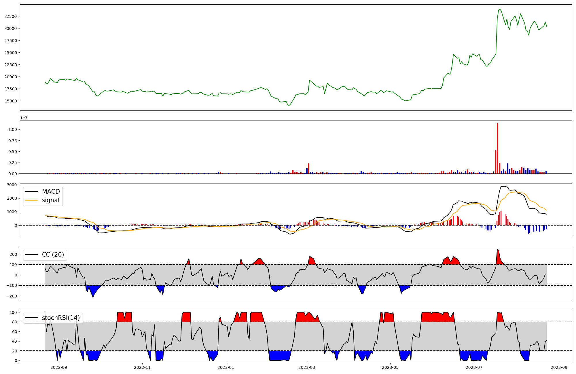Click the 32500 price axis label
The width and height of the screenshot is (576, 374).
click(x=10, y=16)
